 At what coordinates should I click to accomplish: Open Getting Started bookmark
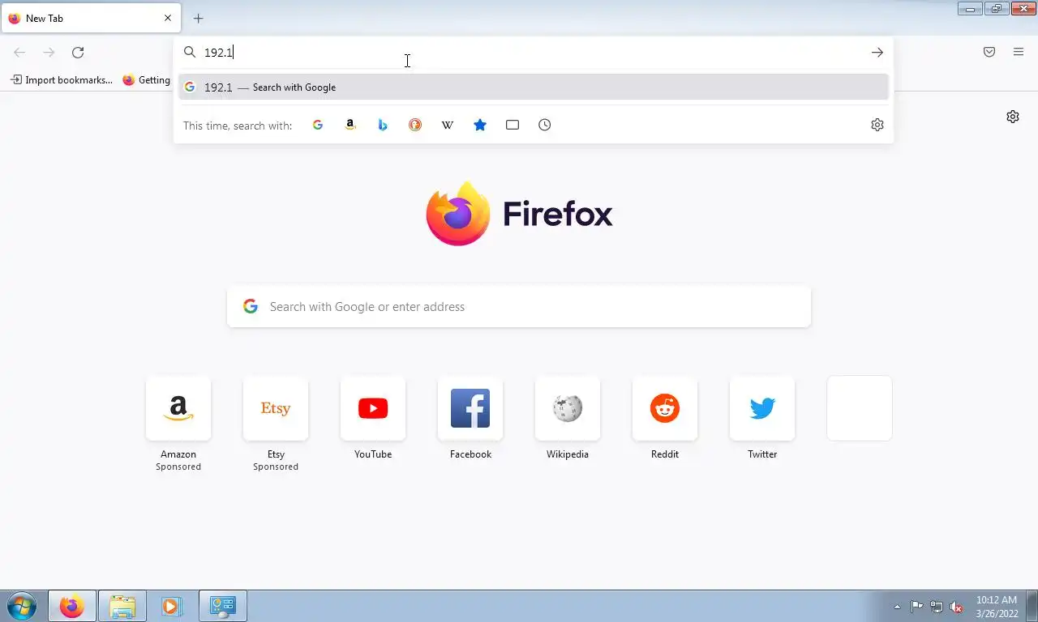[x=147, y=80]
